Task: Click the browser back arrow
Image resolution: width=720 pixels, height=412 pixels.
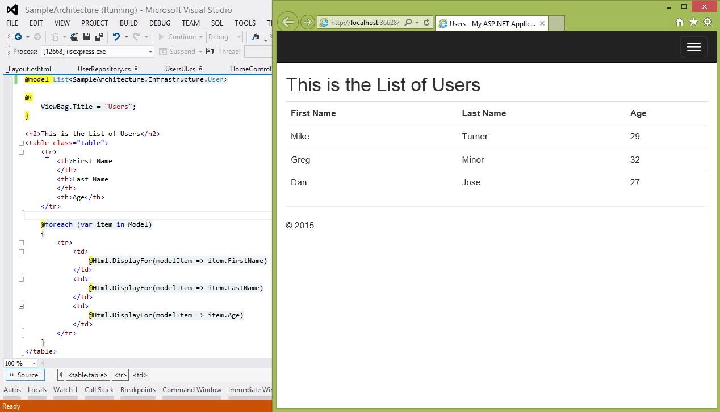Action: [x=288, y=22]
